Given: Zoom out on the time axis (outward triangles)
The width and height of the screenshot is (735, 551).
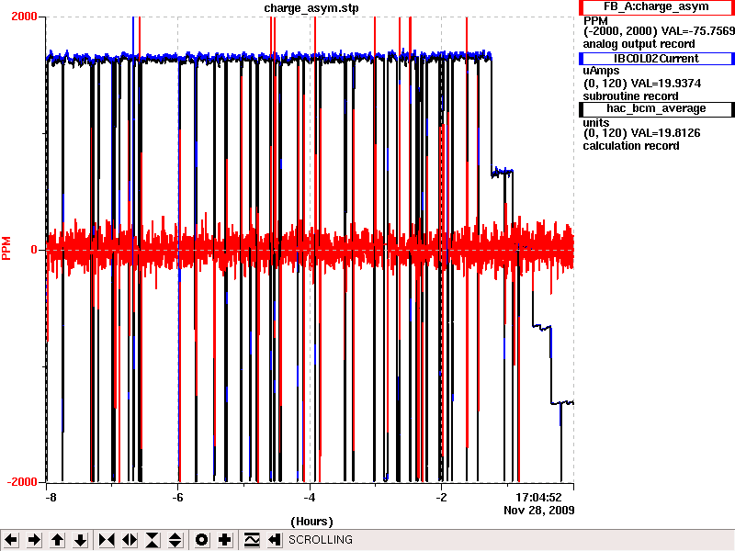Looking at the screenshot, I should (x=130, y=540).
